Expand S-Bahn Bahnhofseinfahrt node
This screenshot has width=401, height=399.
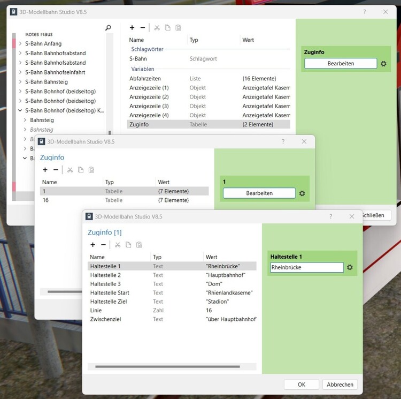[x=20, y=72]
